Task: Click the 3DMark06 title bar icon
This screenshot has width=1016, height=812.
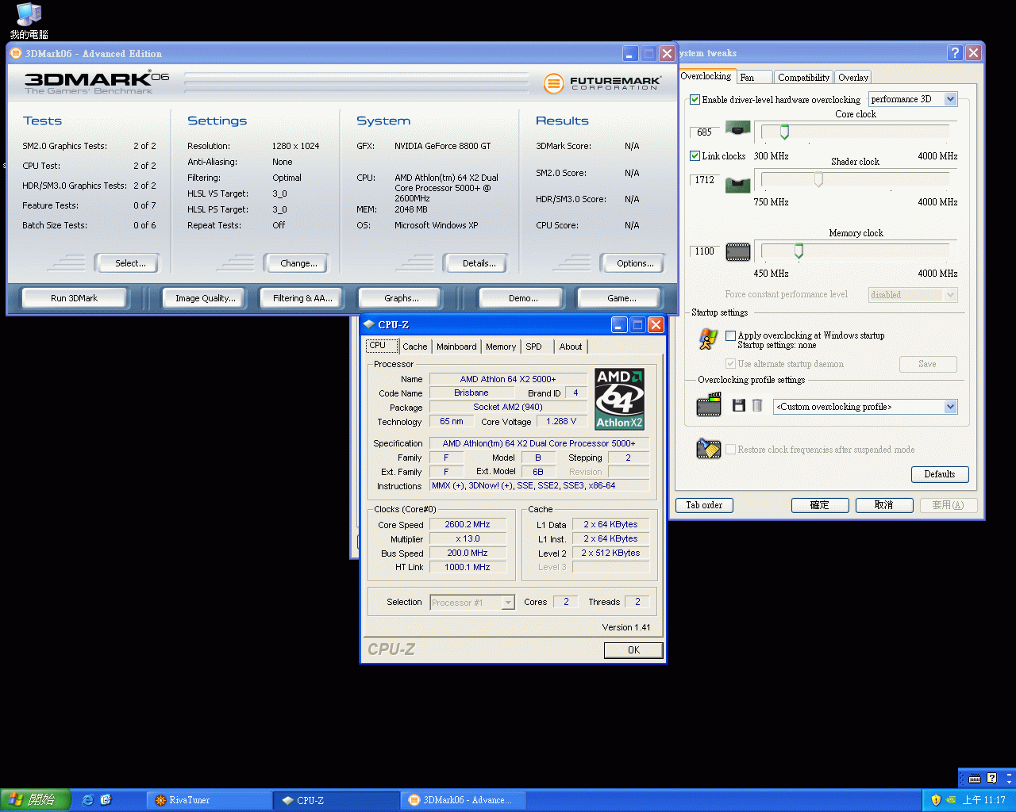Action: tap(16, 53)
